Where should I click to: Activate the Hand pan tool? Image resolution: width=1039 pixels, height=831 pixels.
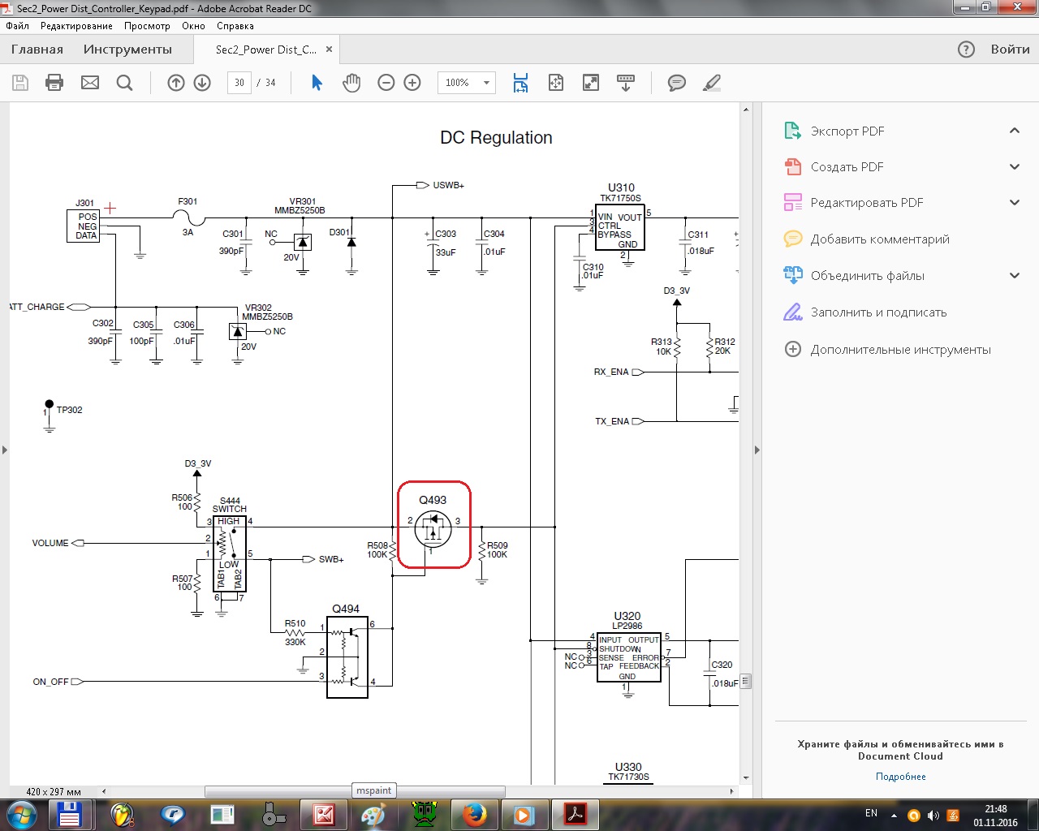[351, 83]
